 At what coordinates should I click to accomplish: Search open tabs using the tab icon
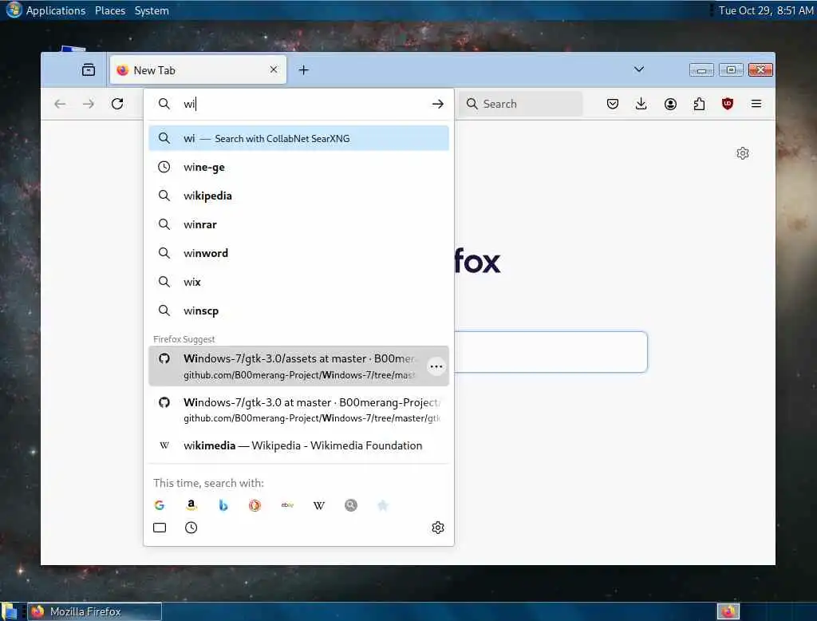click(x=160, y=528)
